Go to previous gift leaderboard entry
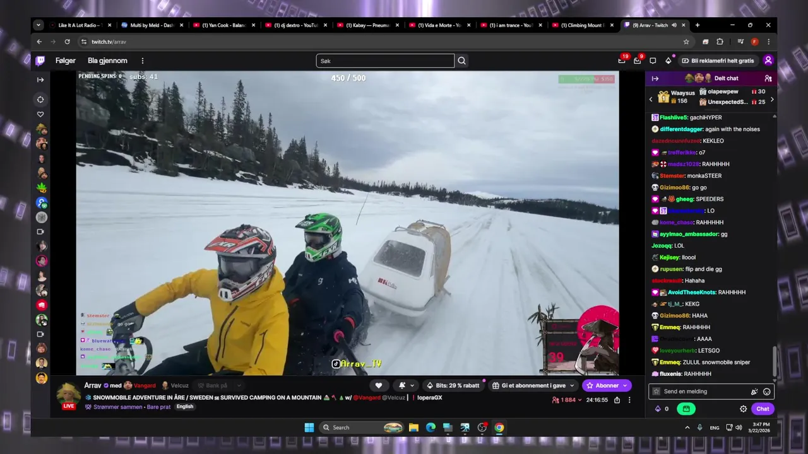 [651, 100]
